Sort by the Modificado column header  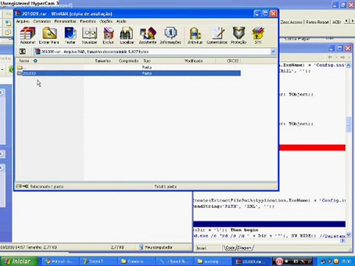pyautogui.click(x=193, y=61)
